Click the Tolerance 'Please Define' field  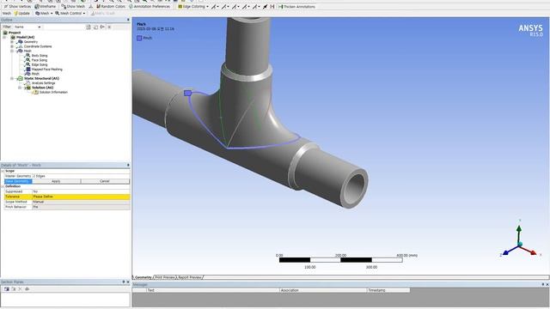[81, 197]
